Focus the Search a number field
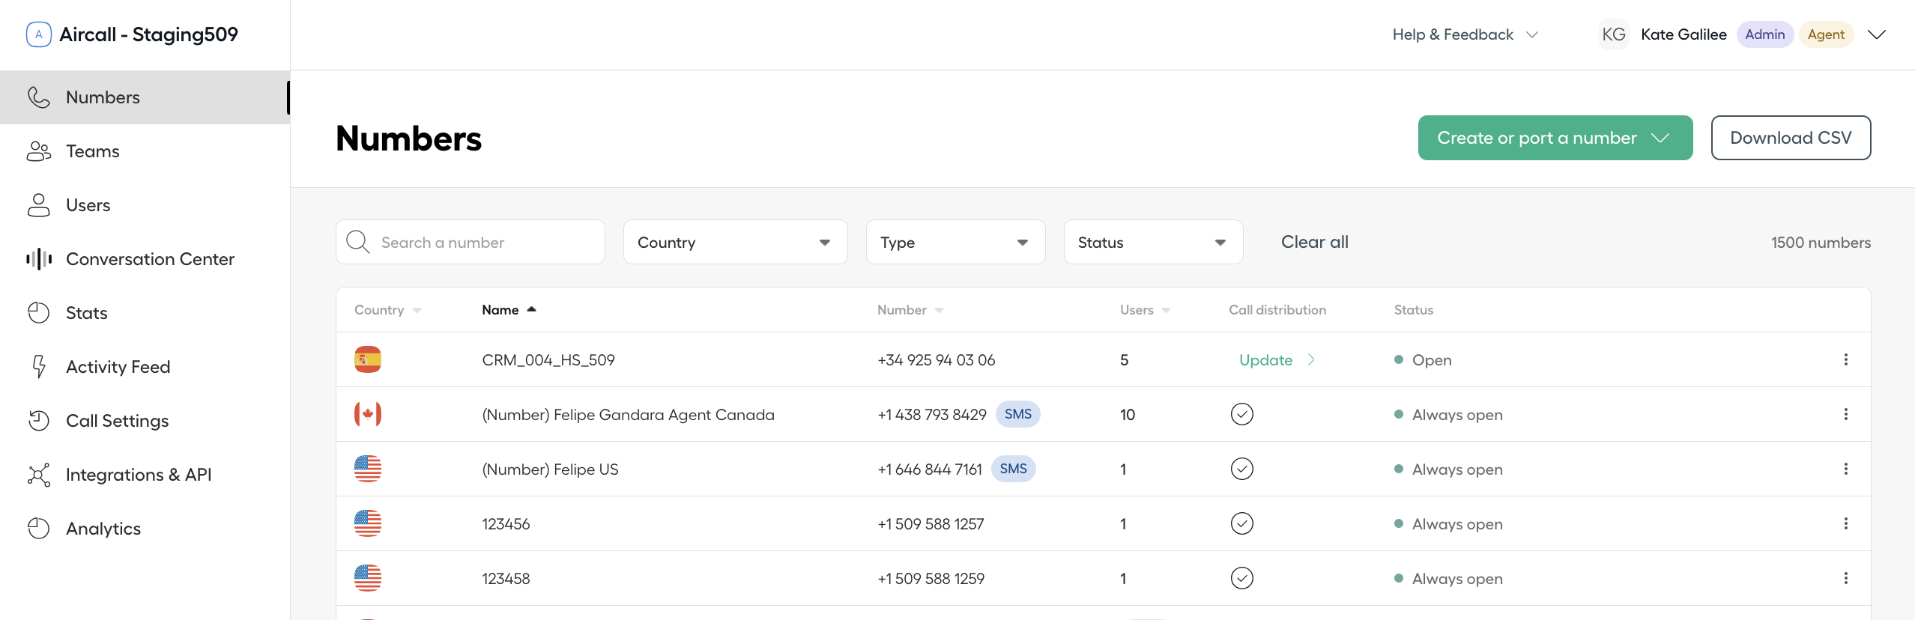Image resolution: width=1915 pixels, height=620 pixels. point(487,243)
